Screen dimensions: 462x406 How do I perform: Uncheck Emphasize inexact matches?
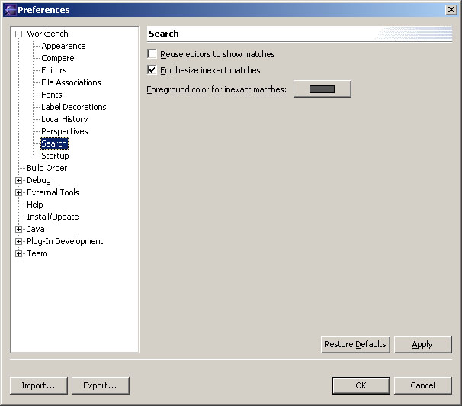[x=152, y=70]
